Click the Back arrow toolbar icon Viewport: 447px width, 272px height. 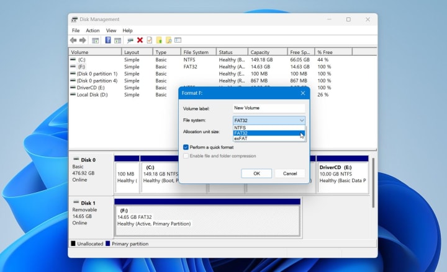pos(74,40)
